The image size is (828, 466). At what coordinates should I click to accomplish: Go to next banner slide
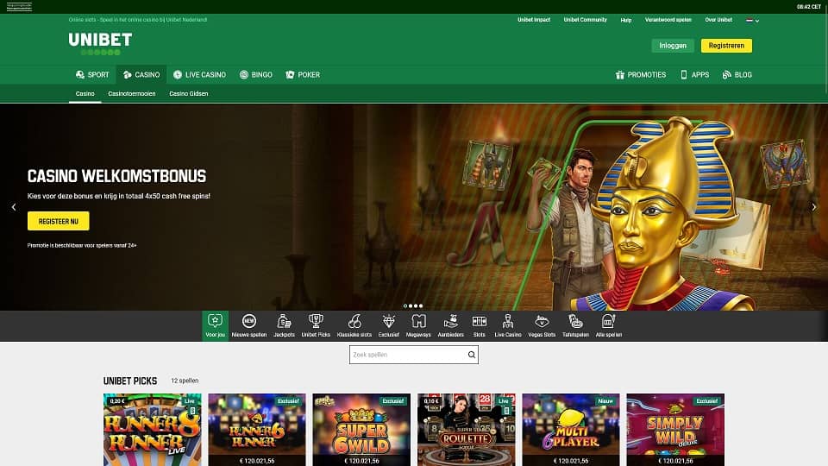pos(813,207)
